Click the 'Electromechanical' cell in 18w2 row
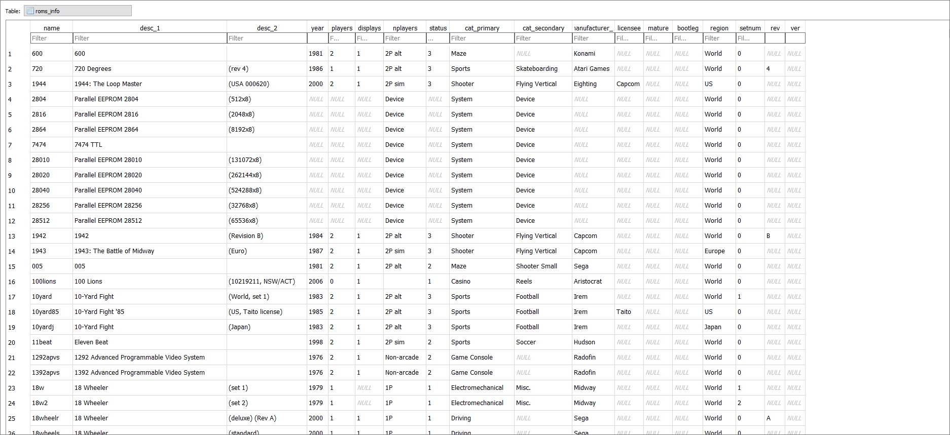 (x=482, y=403)
